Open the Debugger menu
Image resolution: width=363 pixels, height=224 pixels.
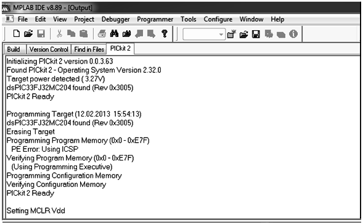coord(115,20)
